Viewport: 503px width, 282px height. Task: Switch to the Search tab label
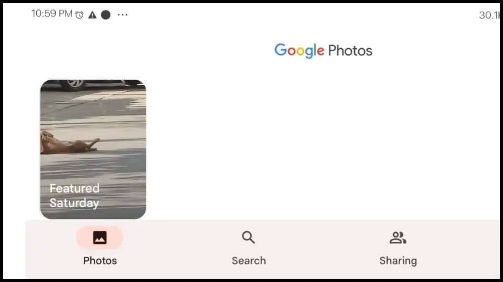248,260
